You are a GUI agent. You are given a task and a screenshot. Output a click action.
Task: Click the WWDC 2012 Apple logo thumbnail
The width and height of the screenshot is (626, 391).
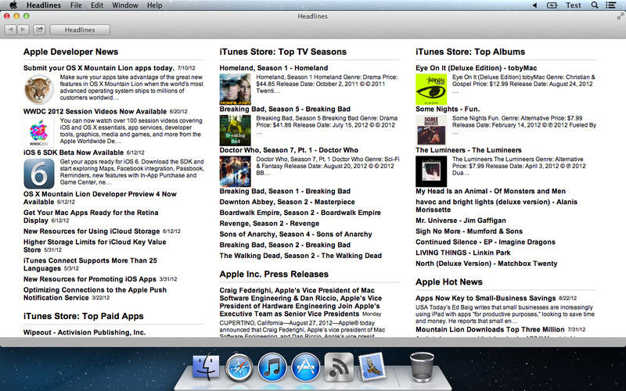(x=39, y=133)
